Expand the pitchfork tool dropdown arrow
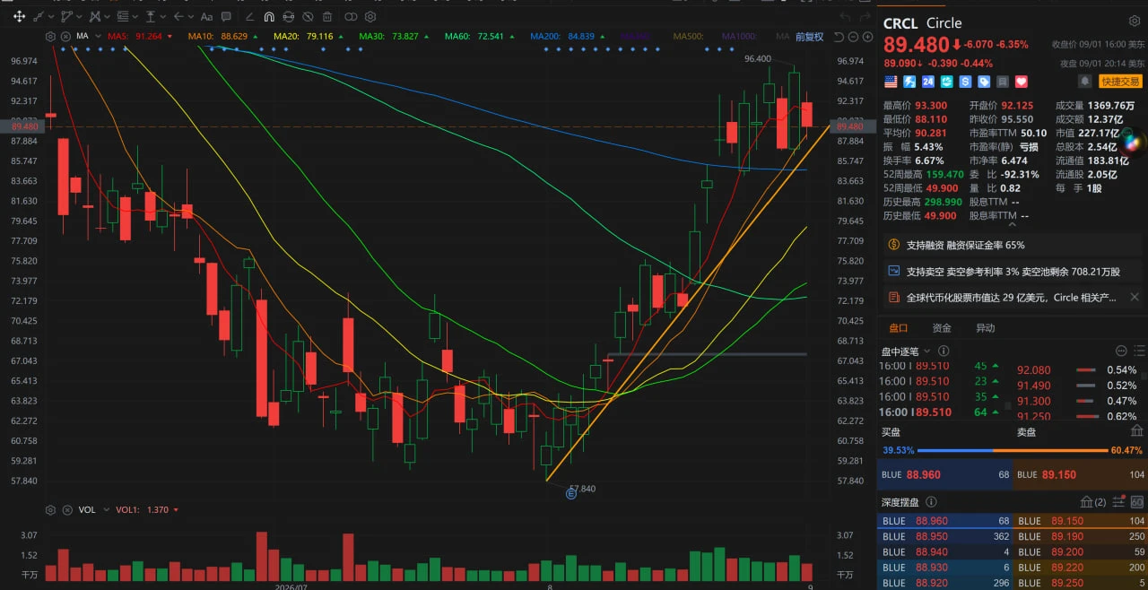 pyautogui.click(x=107, y=16)
